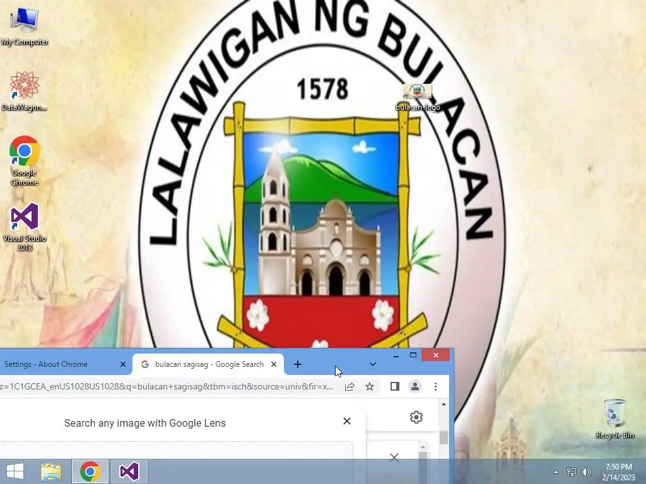Switch to Visual Studio in the taskbar
This screenshot has height=484, width=646.
129,471
